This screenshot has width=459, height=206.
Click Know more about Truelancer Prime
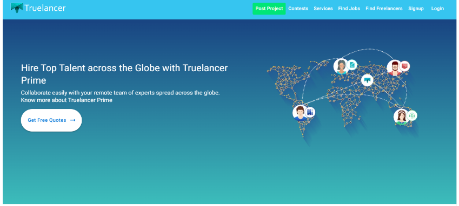[66, 100]
